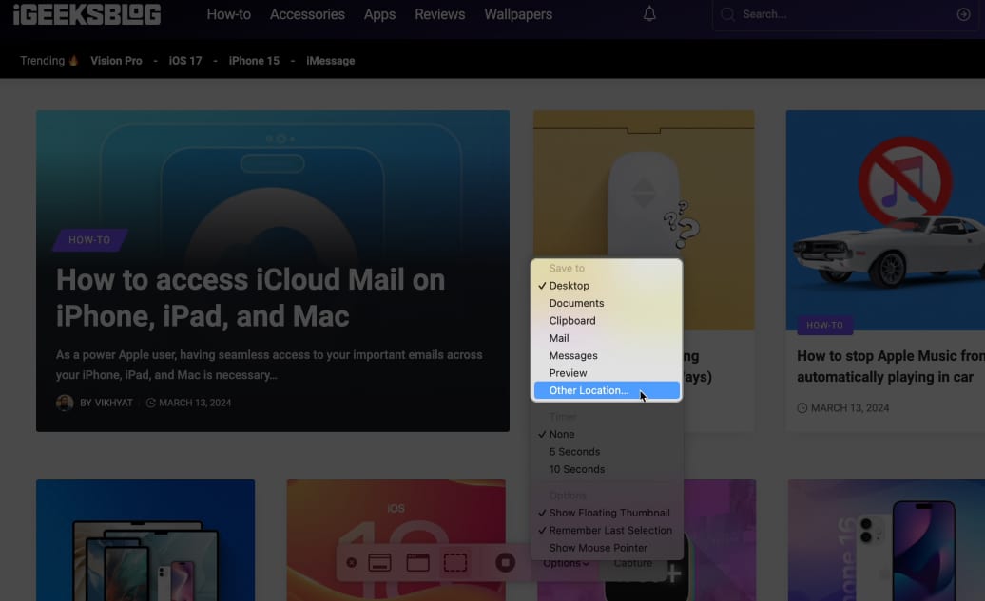The width and height of the screenshot is (985, 601).
Task: Open 'How to stop Apple Music' article headline
Action: tap(890, 366)
